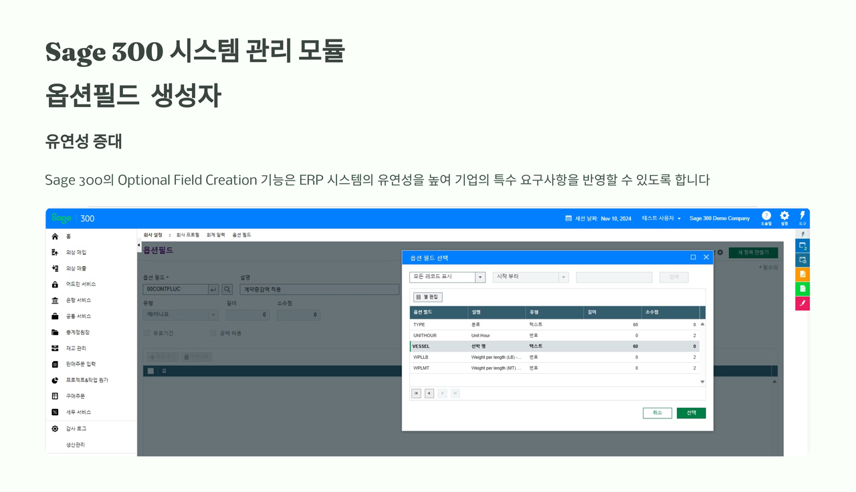Open 어드민 서비스 lock icon

pyautogui.click(x=55, y=284)
